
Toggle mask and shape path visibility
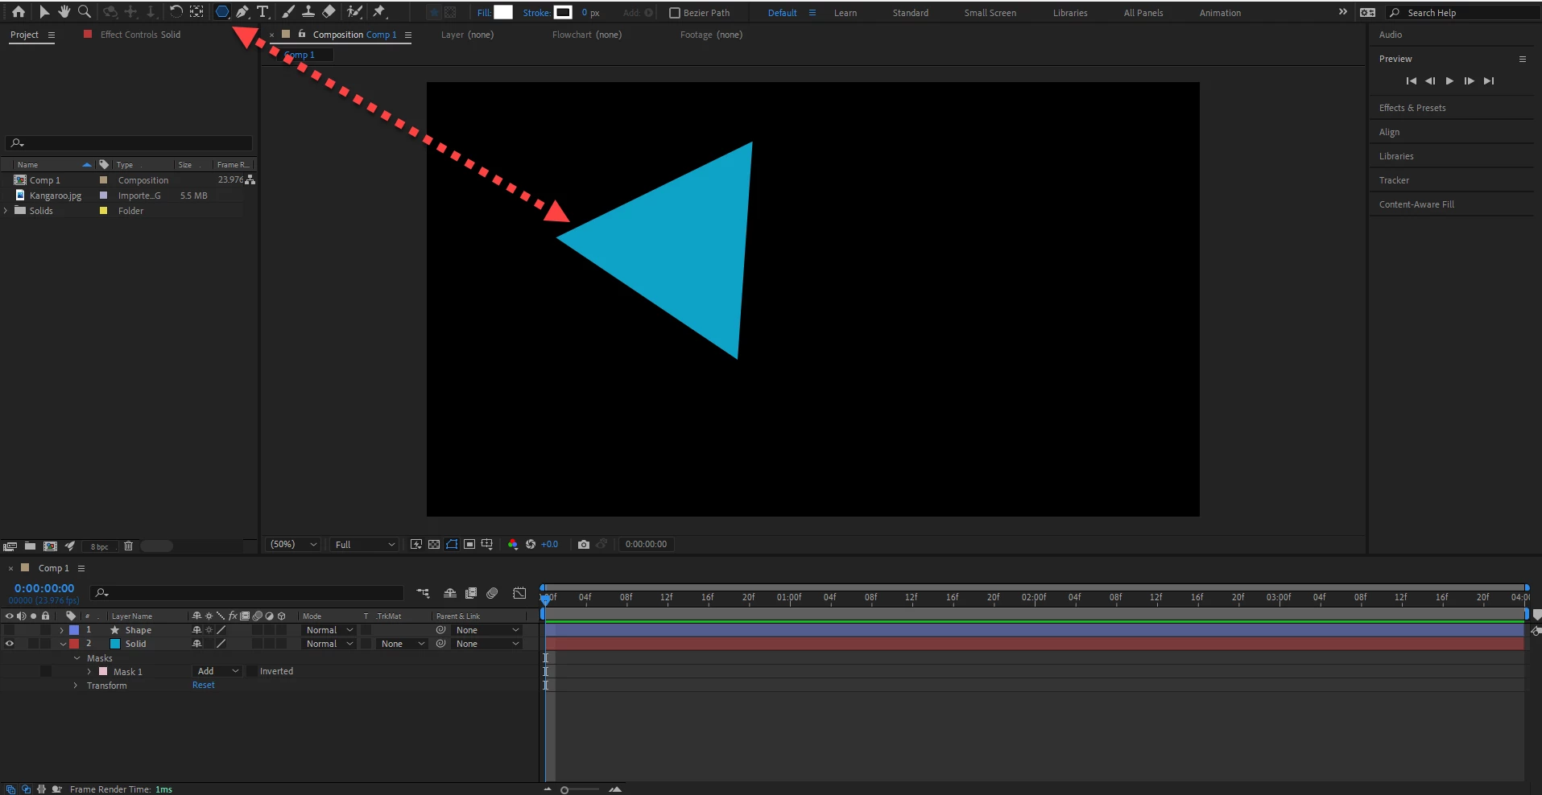[x=452, y=545]
